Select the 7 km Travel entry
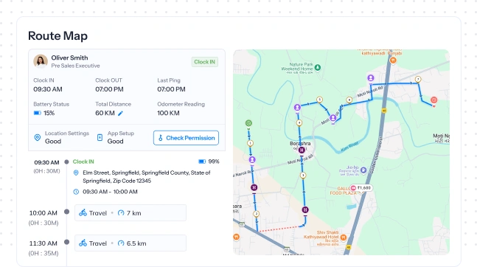The height and width of the screenshot is (267, 477). pos(130,213)
